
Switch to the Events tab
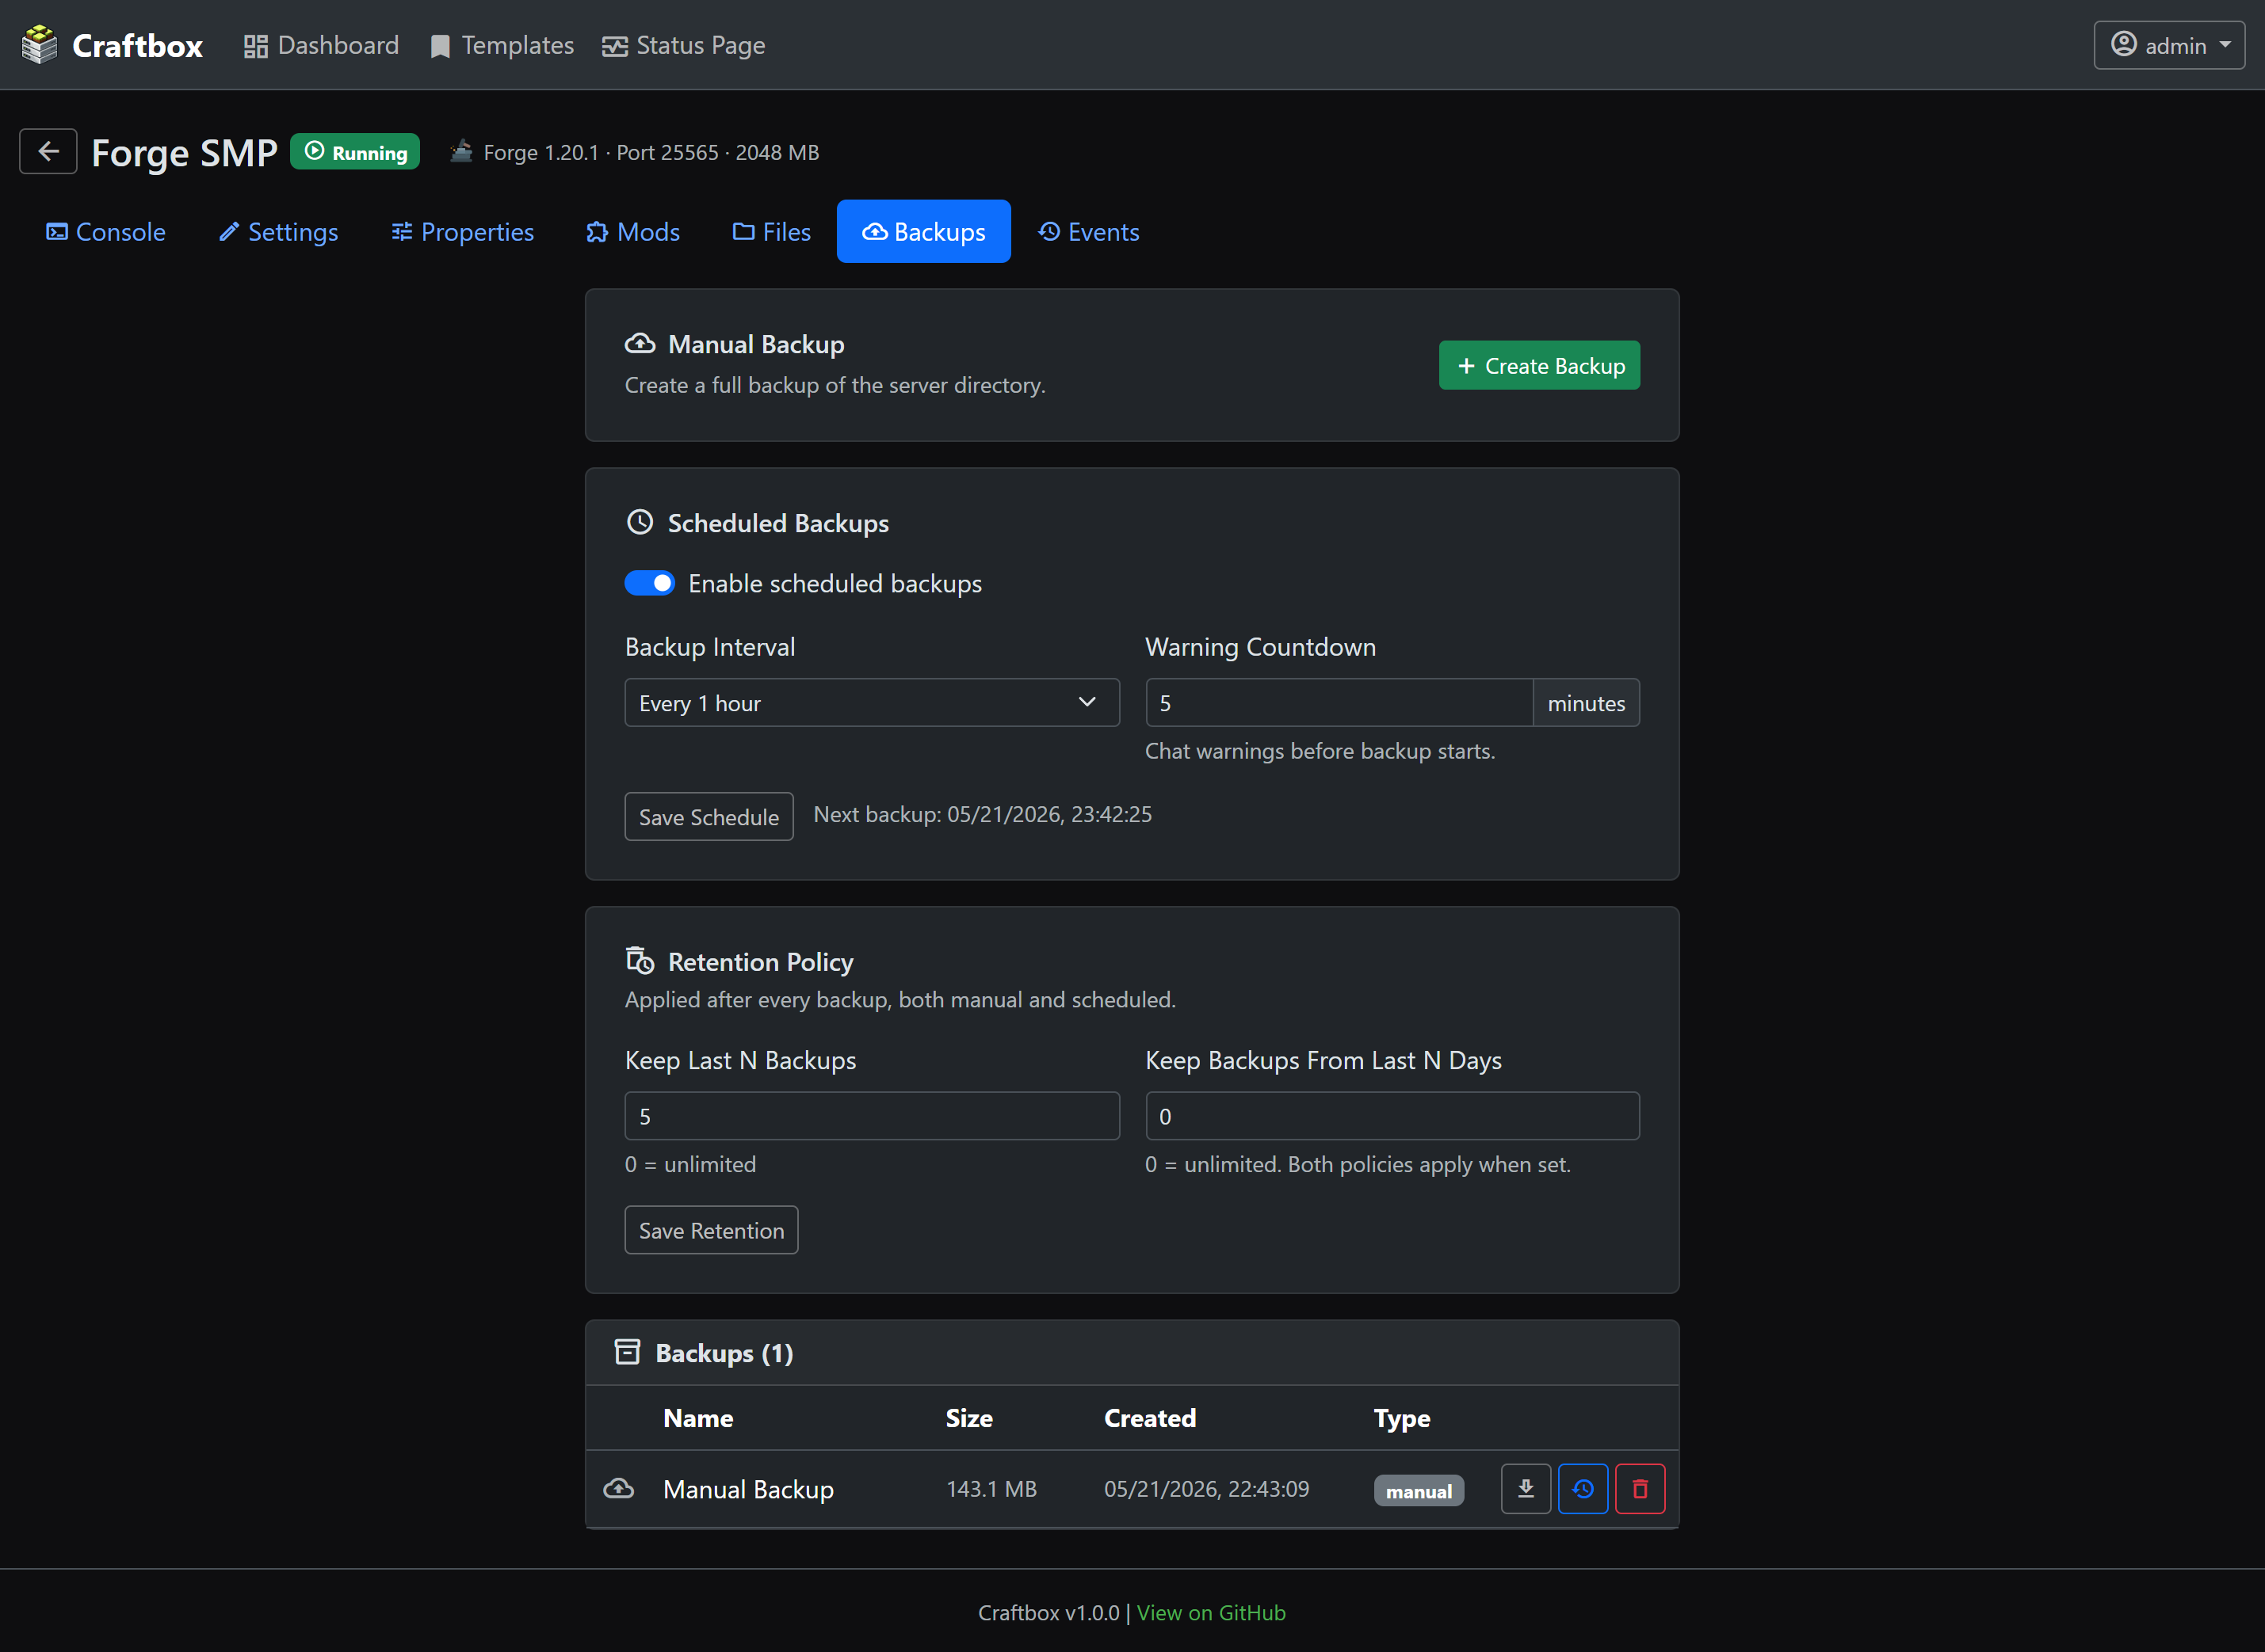[1088, 232]
